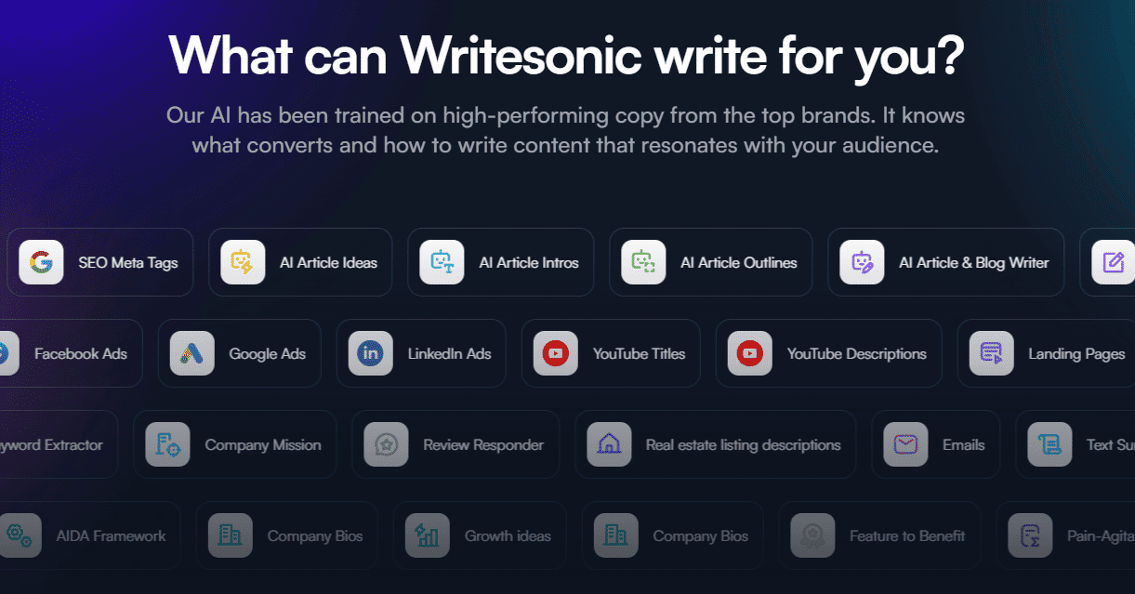Click the Landing Pages icon
The image size is (1135, 594).
[x=991, y=353]
